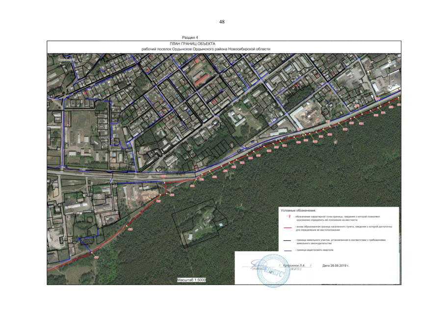
Task: Click the red point marker '2' in legend
Action: click(289, 215)
